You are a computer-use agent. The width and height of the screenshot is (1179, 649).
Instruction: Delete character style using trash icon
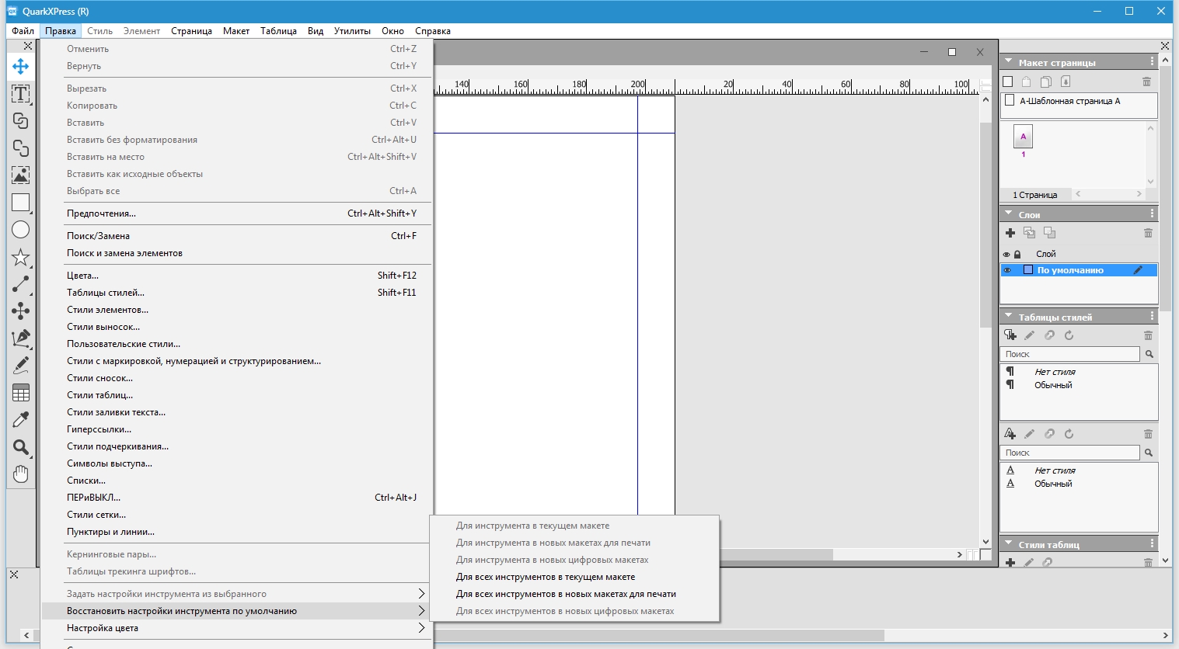[x=1148, y=434]
